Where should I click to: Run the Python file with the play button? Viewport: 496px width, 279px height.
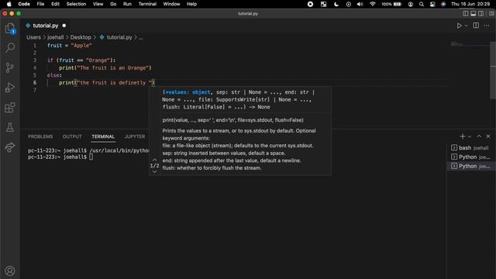coord(459,26)
